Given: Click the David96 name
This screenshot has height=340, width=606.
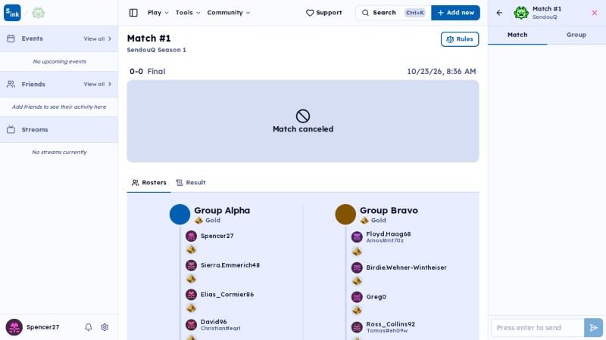Looking at the screenshot, I should pos(214,322).
